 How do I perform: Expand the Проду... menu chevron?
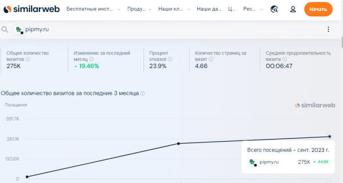tap(150, 9)
